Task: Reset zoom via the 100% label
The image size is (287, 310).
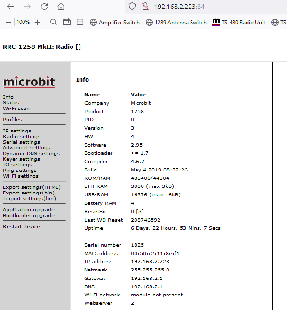Action: coord(23,22)
